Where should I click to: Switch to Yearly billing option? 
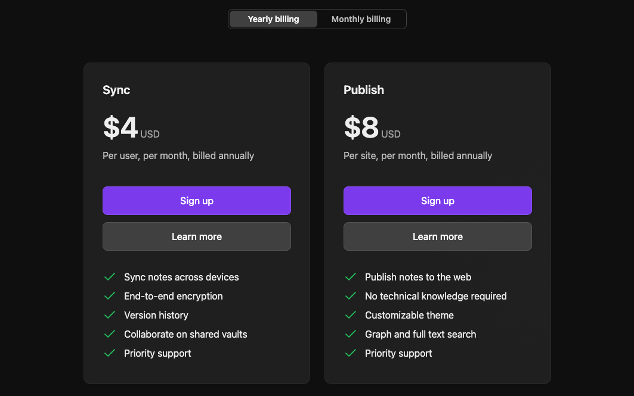(273, 19)
